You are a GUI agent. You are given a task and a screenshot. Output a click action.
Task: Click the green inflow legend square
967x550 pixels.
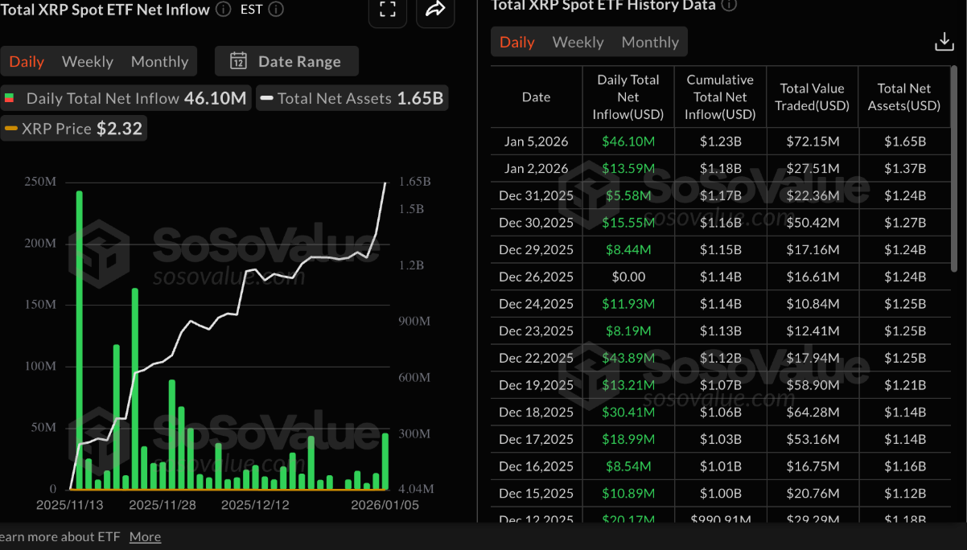(11, 98)
